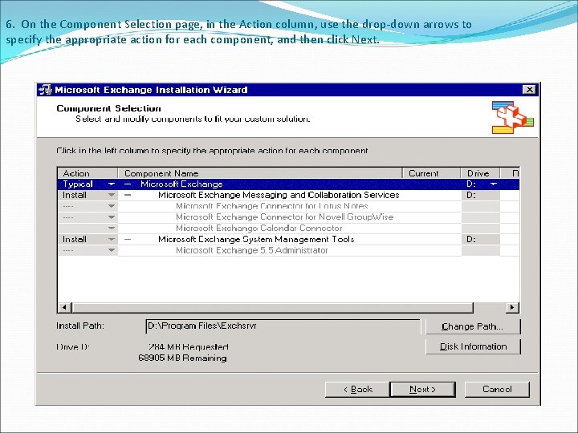Collapse the Microsoft Exchange tree node
The width and height of the screenshot is (578, 433).
click(x=128, y=184)
